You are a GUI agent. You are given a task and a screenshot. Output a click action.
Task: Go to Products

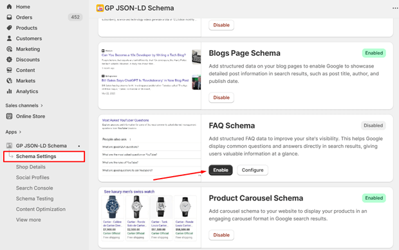coord(26,28)
